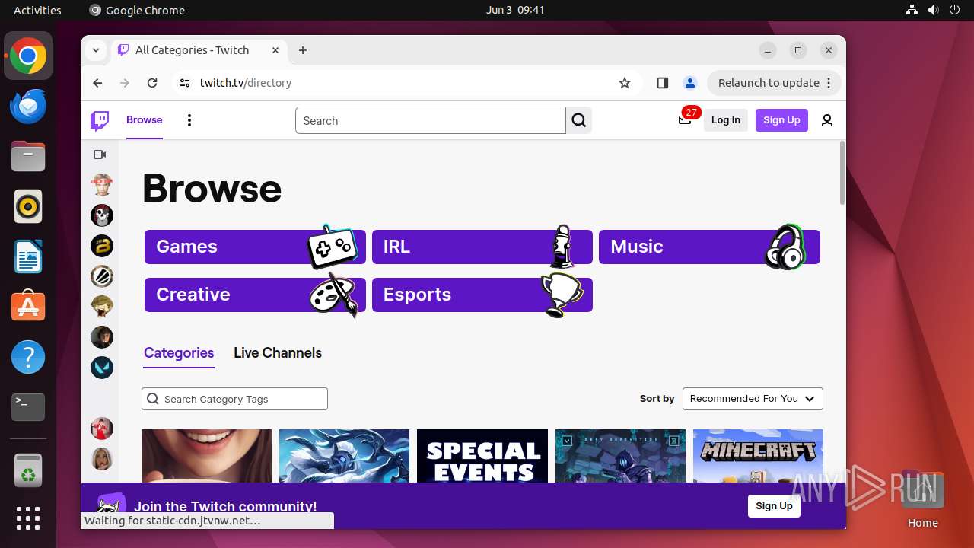This screenshot has width=974, height=548.
Task: Switch to the Live Channels tab
Action: coord(278,353)
